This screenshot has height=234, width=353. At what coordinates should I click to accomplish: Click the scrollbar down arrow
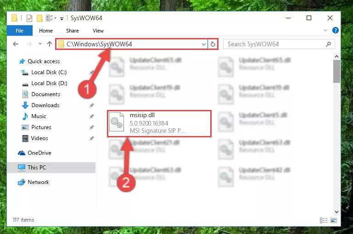coord(336,212)
